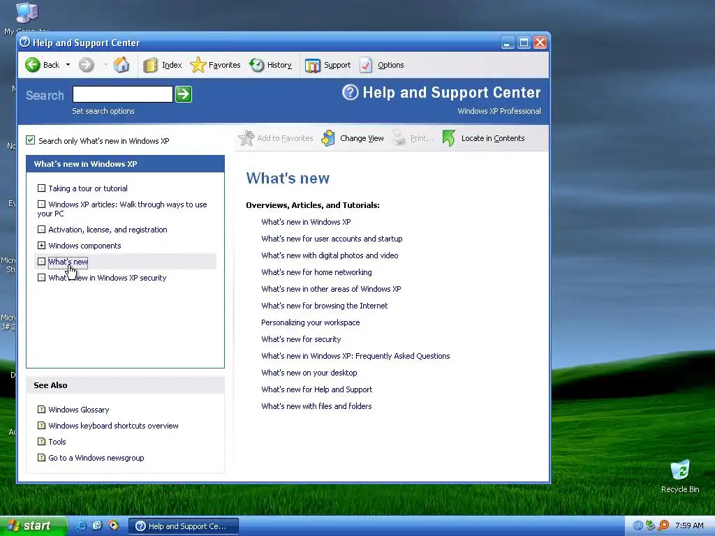This screenshot has width=715, height=536.
Task: Select Activation, license, and registration
Action: (x=108, y=229)
